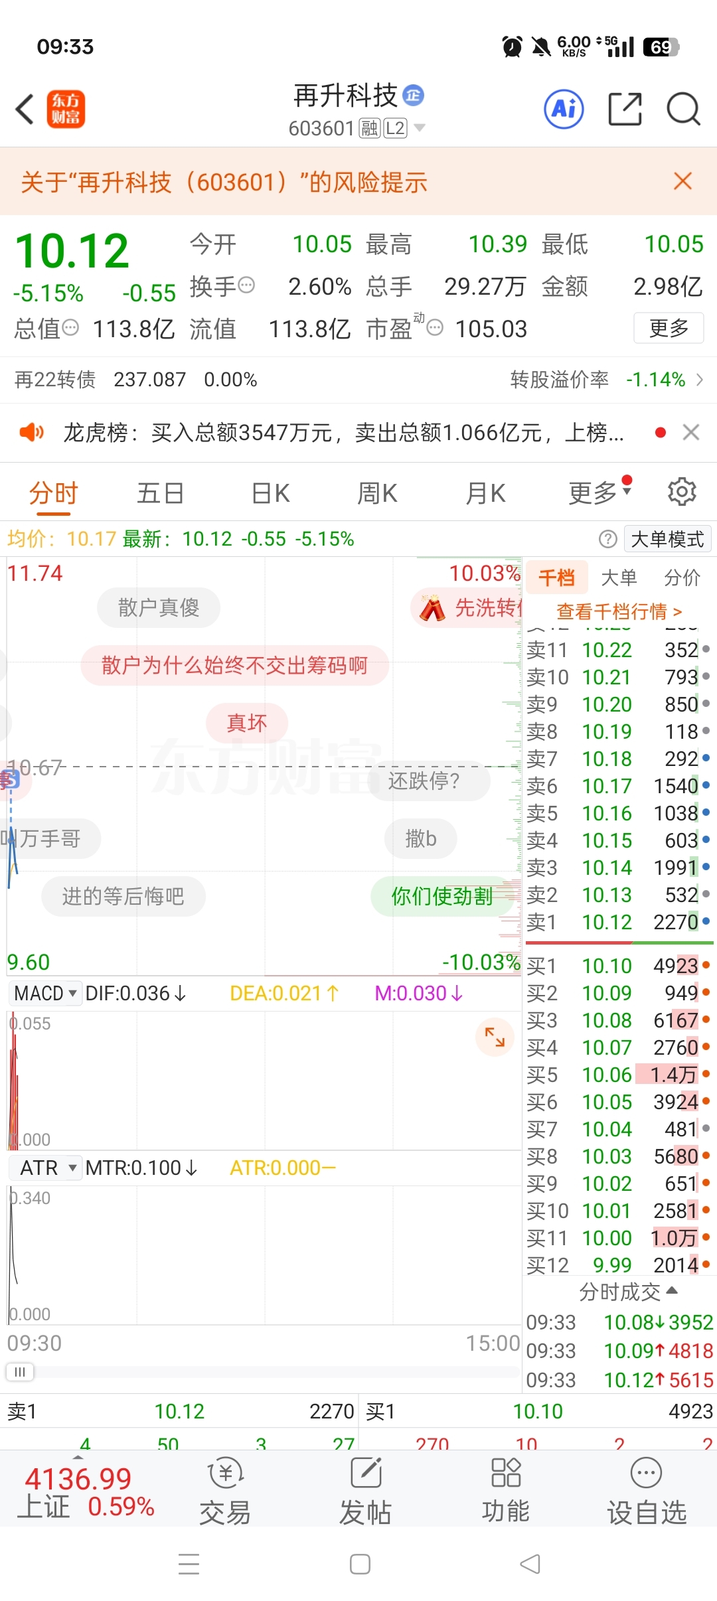Dismiss the 龙虎榜 news ticker
This screenshot has width=717, height=1601.
point(691,433)
